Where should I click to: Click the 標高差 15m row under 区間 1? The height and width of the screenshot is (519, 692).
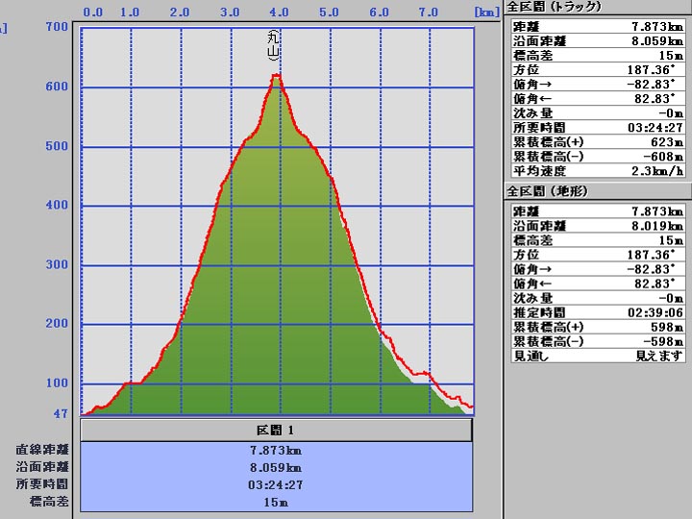pos(277,502)
